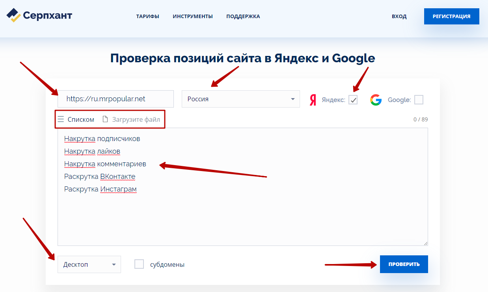Click the Yandex logo icon
Viewport: 488px width, 292px height.
[313, 100]
